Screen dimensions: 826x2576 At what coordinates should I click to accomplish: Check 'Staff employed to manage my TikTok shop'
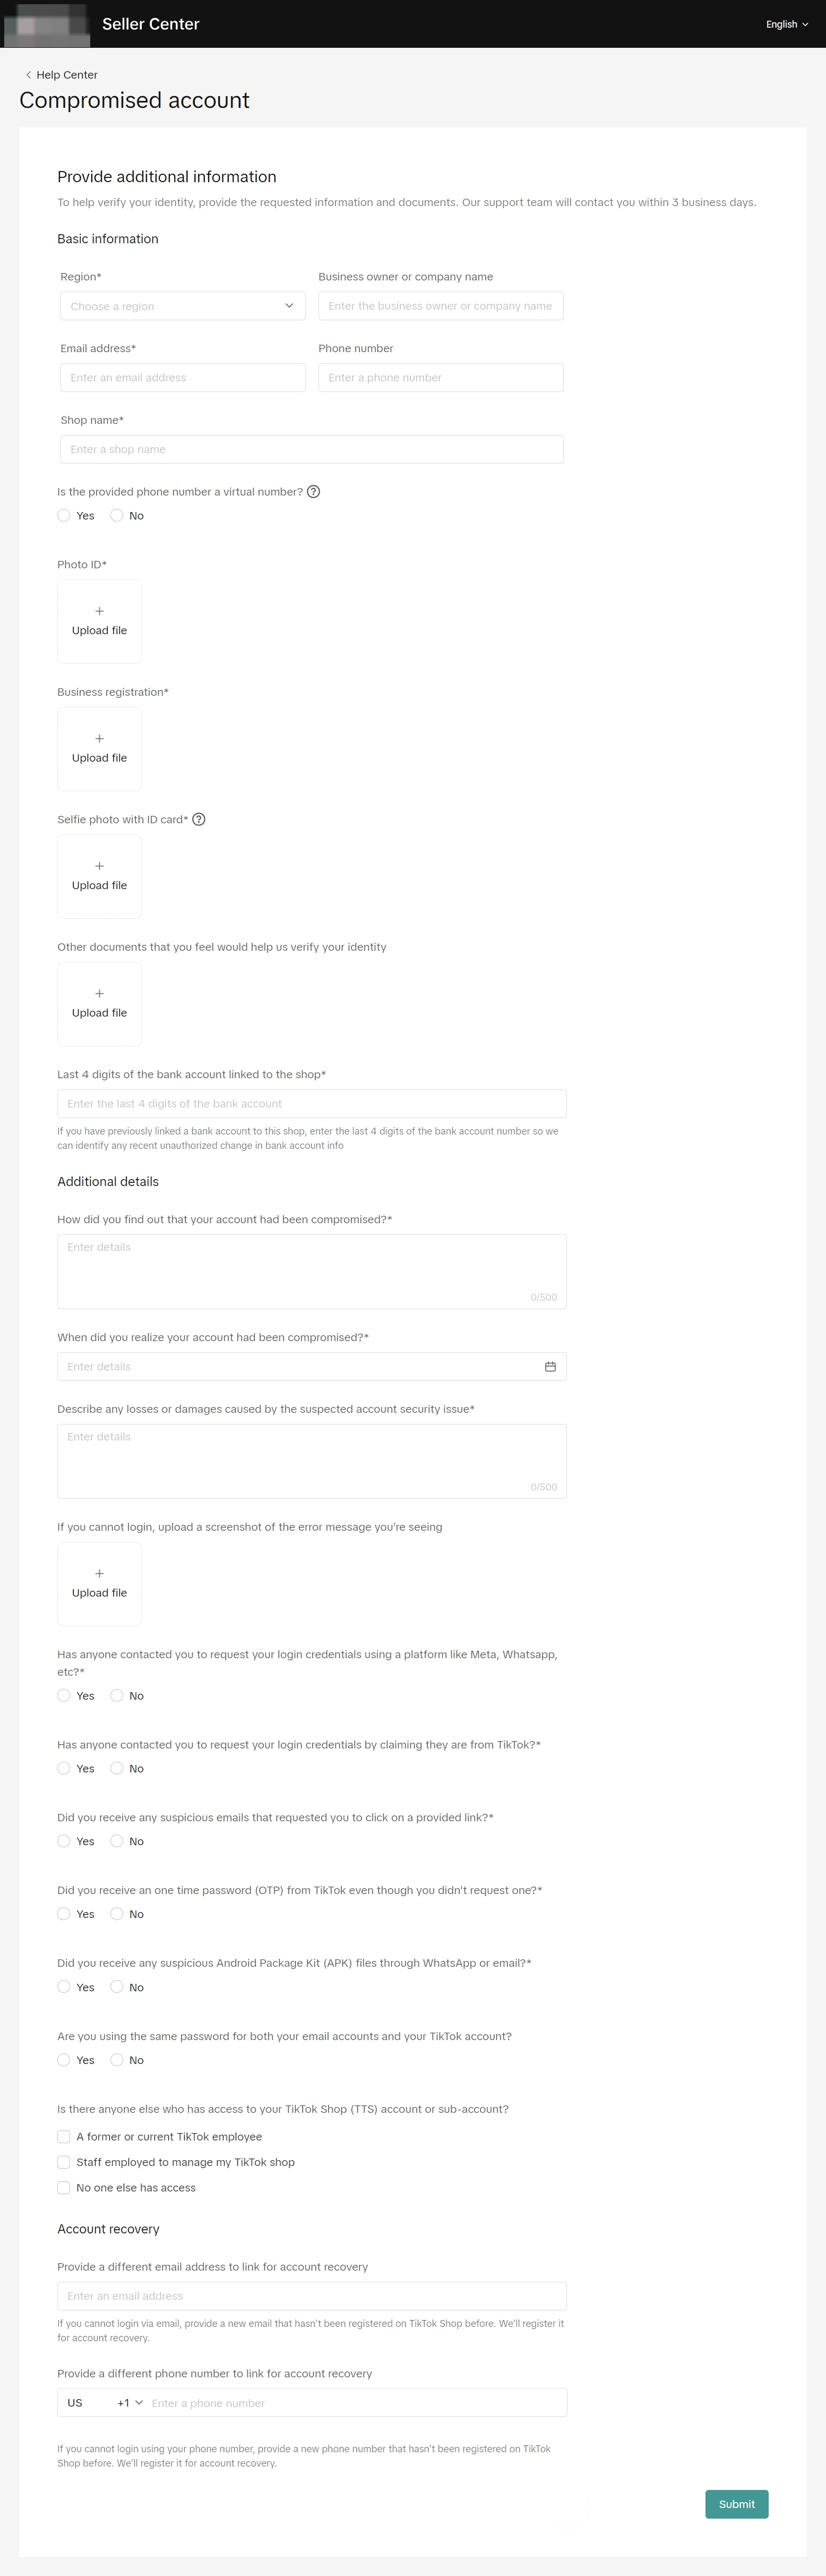[64, 2162]
